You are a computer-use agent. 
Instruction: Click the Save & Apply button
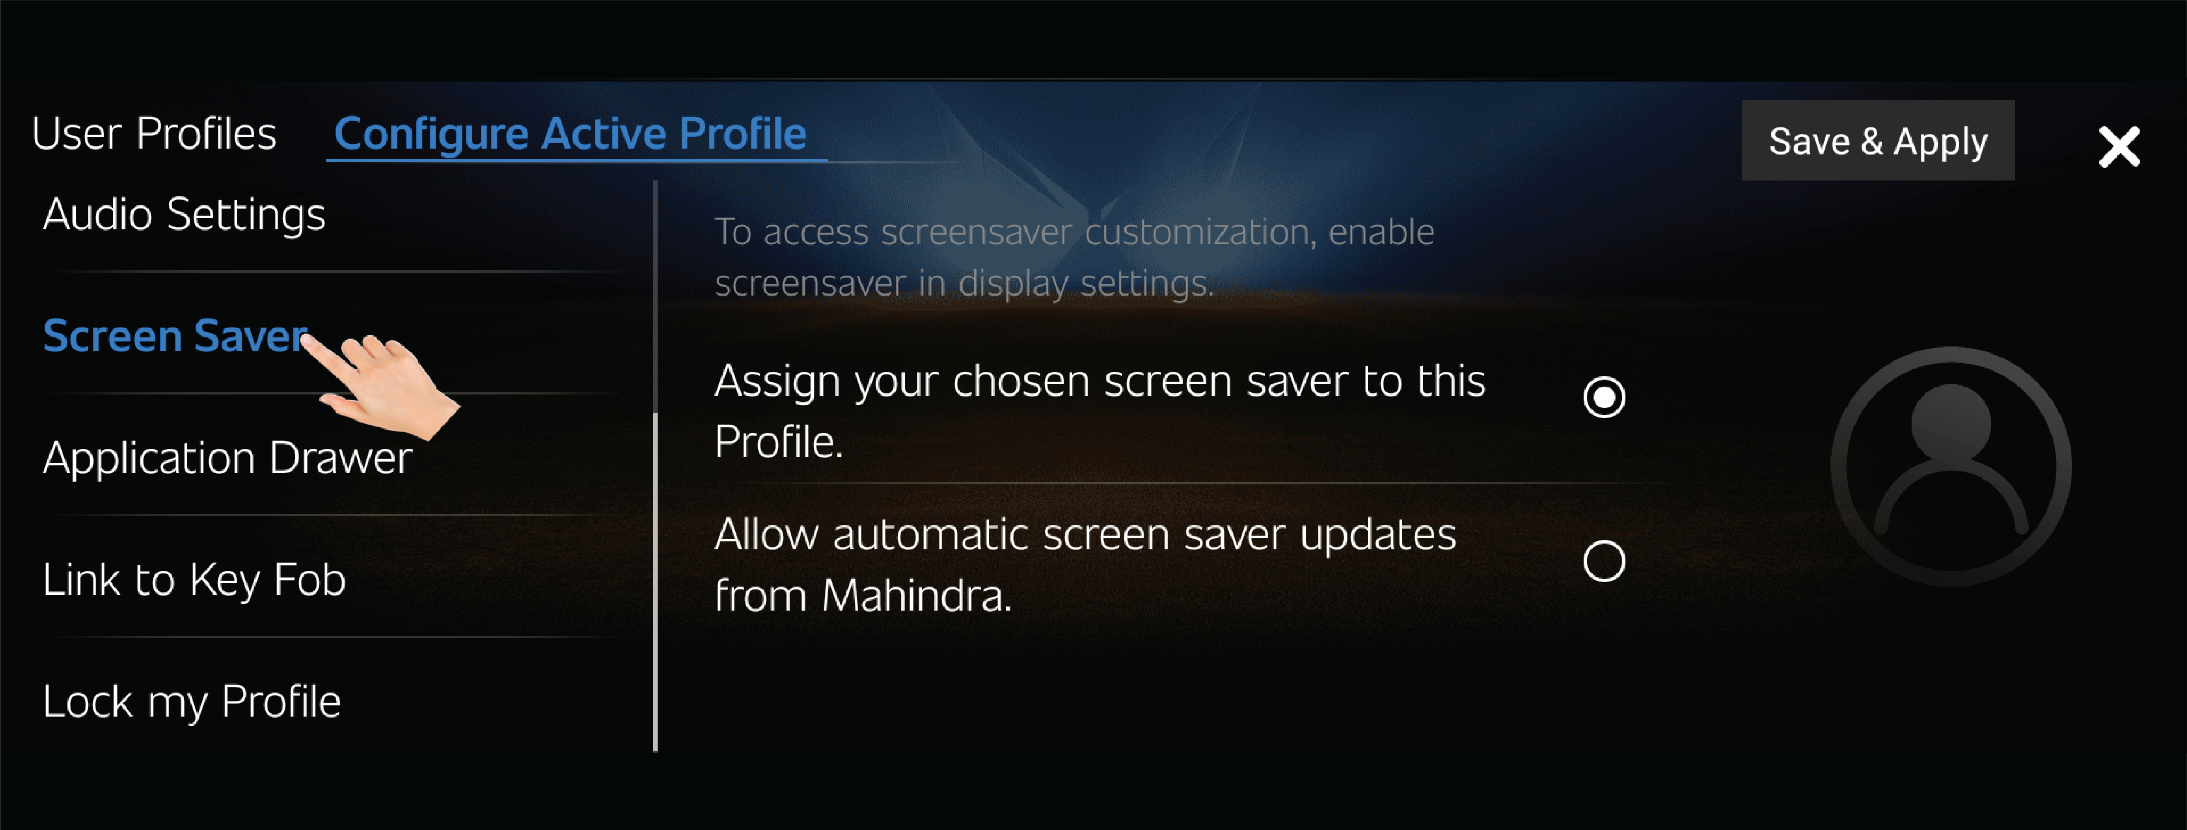point(1877,140)
